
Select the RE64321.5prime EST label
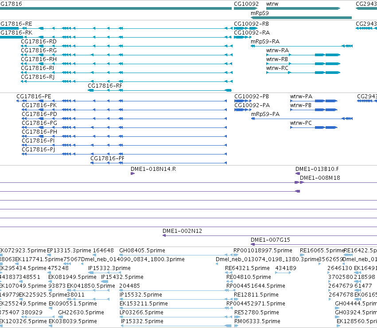point(247,268)
